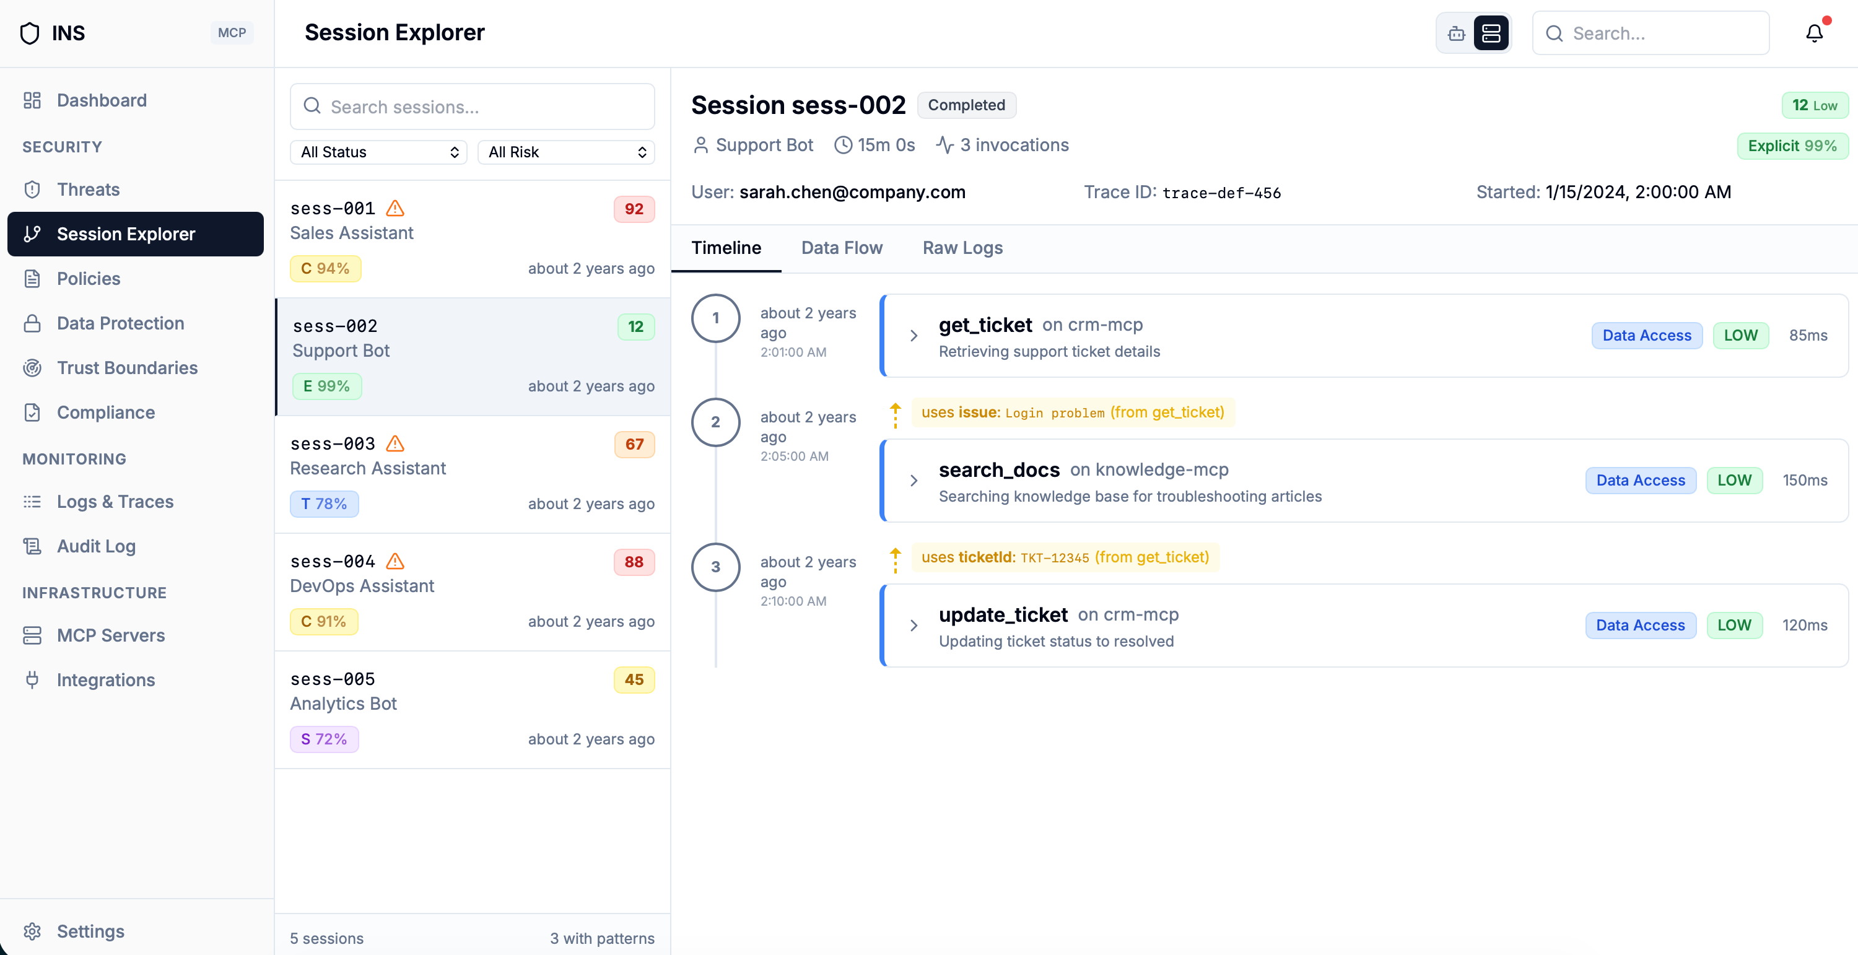Open the Compliance page

(136, 412)
